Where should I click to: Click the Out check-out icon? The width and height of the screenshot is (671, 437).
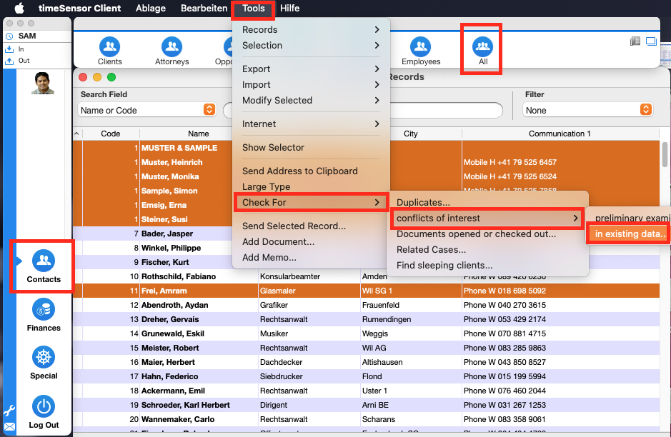(9, 61)
